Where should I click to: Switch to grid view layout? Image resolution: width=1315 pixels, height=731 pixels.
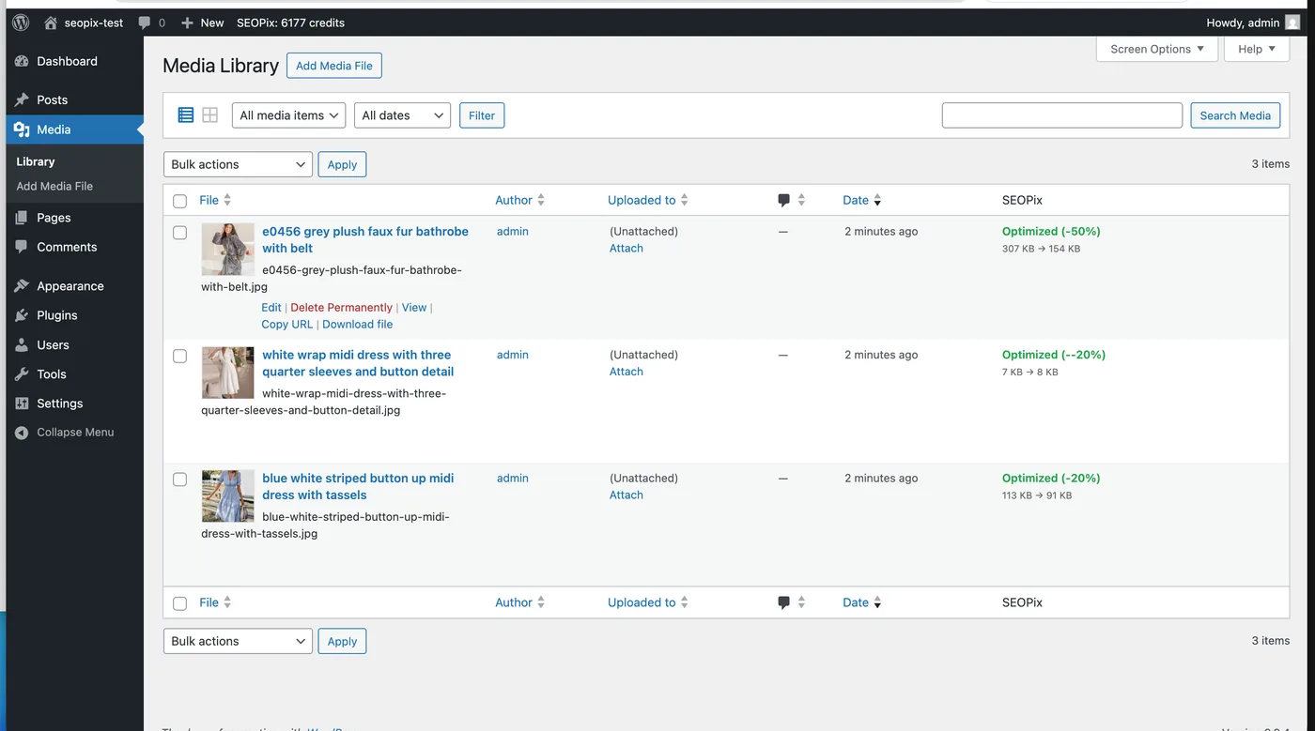pos(209,114)
